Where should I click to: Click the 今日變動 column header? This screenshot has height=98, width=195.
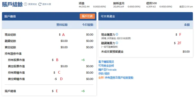tap(87, 25)
